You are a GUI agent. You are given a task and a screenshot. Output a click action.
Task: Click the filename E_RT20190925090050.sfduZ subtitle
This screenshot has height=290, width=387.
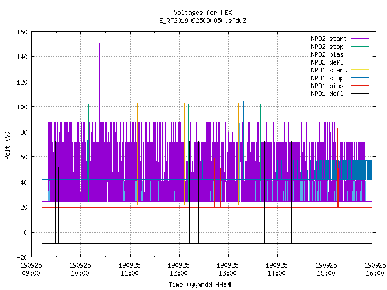(203, 21)
